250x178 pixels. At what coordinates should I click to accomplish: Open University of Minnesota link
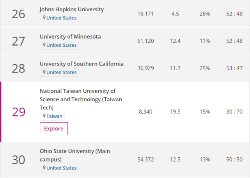coord(70,36)
